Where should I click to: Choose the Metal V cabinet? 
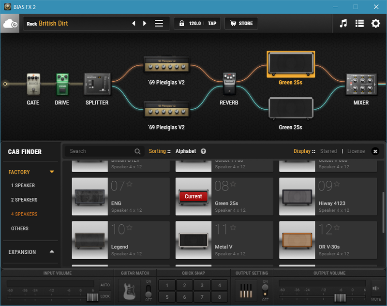[224, 240]
